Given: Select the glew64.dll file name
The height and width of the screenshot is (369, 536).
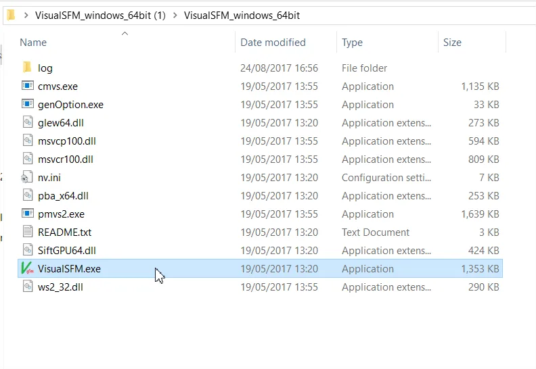Looking at the screenshot, I should tap(61, 123).
